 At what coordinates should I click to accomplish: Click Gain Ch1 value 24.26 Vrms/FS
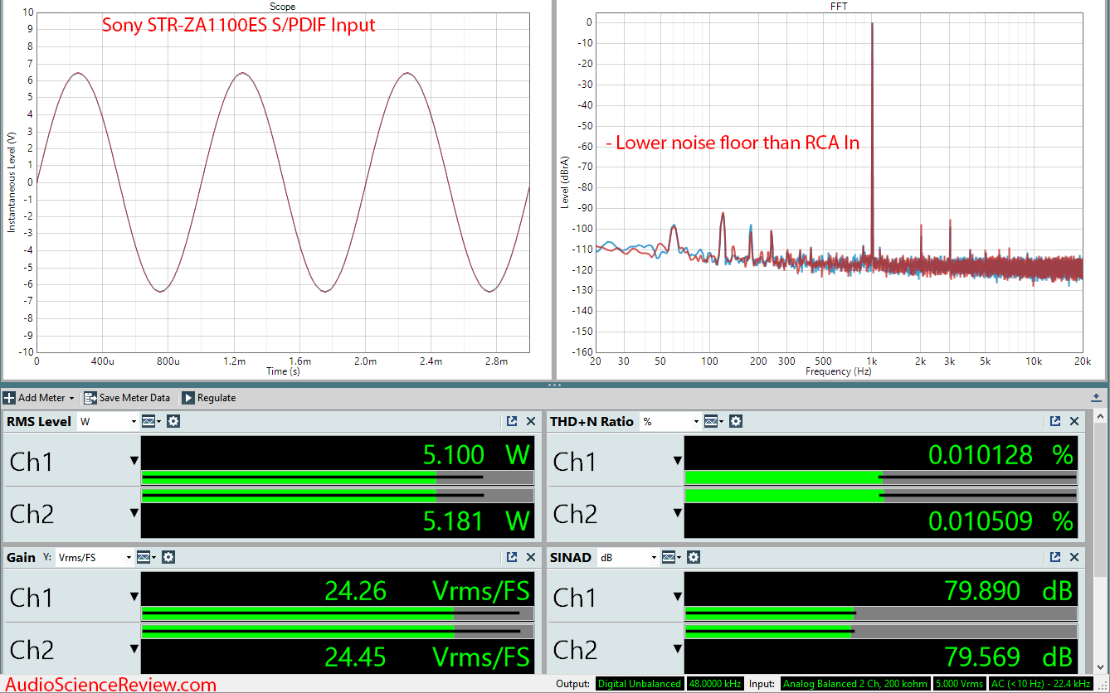pos(426,590)
